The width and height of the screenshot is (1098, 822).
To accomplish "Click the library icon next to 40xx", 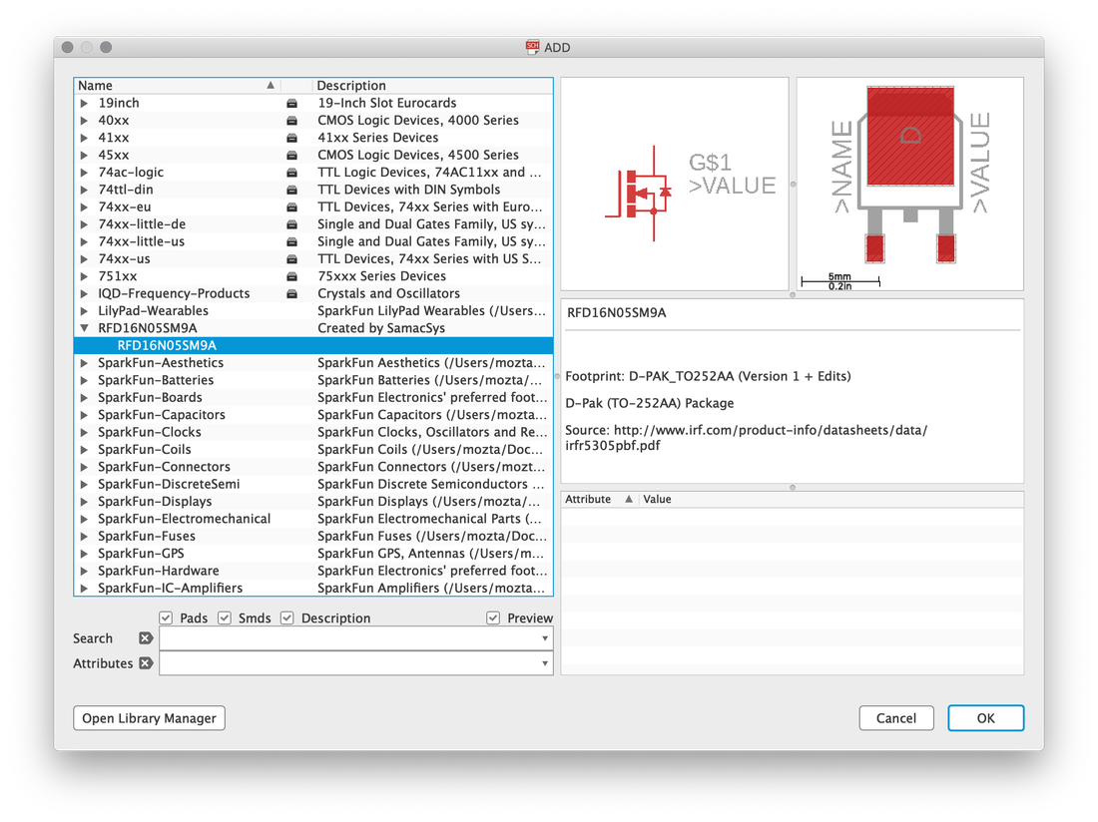I will [x=291, y=121].
